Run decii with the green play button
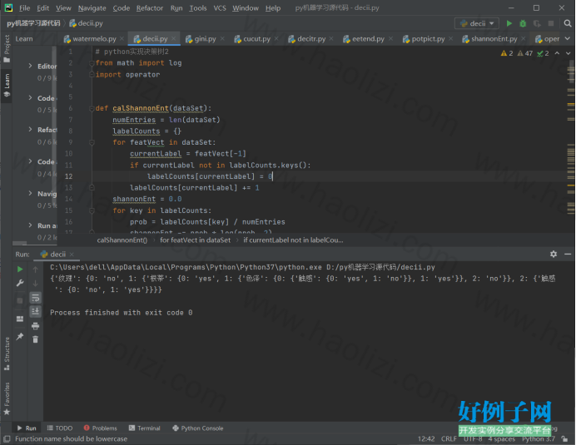The image size is (576, 445). [509, 23]
